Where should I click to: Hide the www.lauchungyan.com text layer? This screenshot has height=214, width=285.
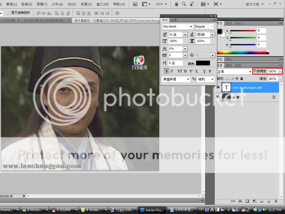point(218,87)
